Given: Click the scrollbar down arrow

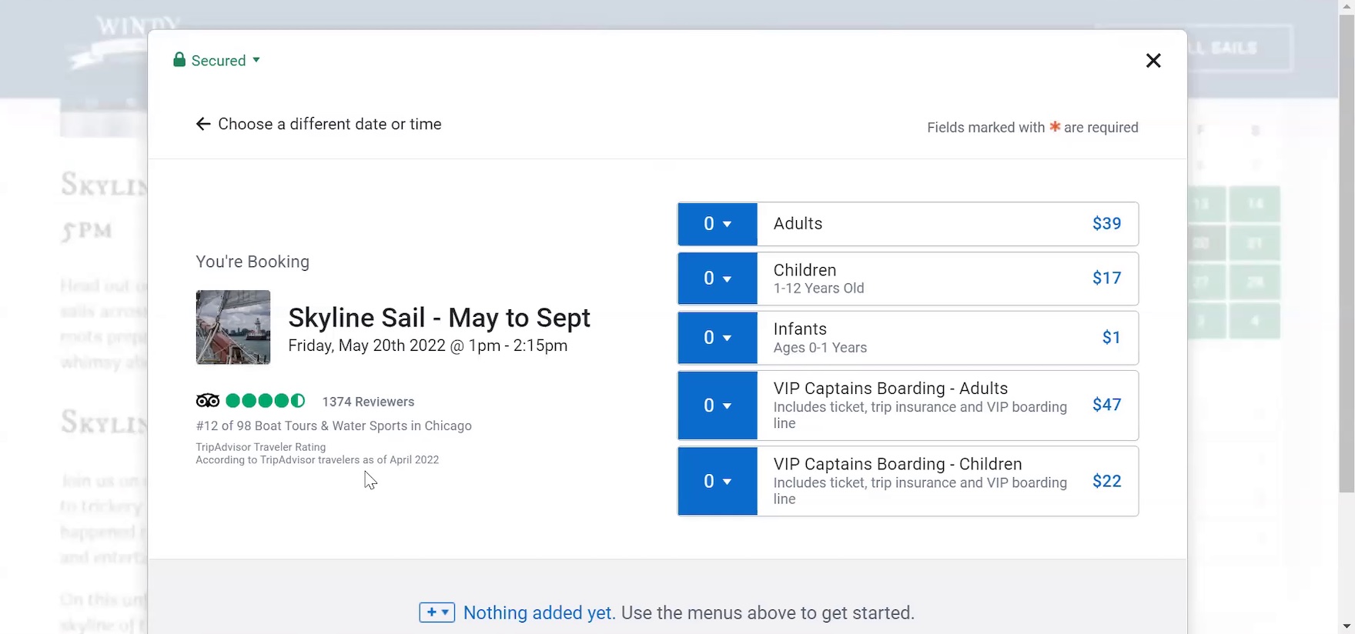Looking at the screenshot, I should [1347, 626].
